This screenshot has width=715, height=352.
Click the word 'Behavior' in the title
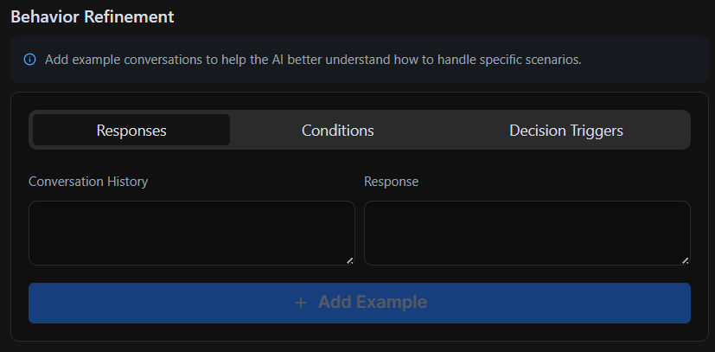42,16
